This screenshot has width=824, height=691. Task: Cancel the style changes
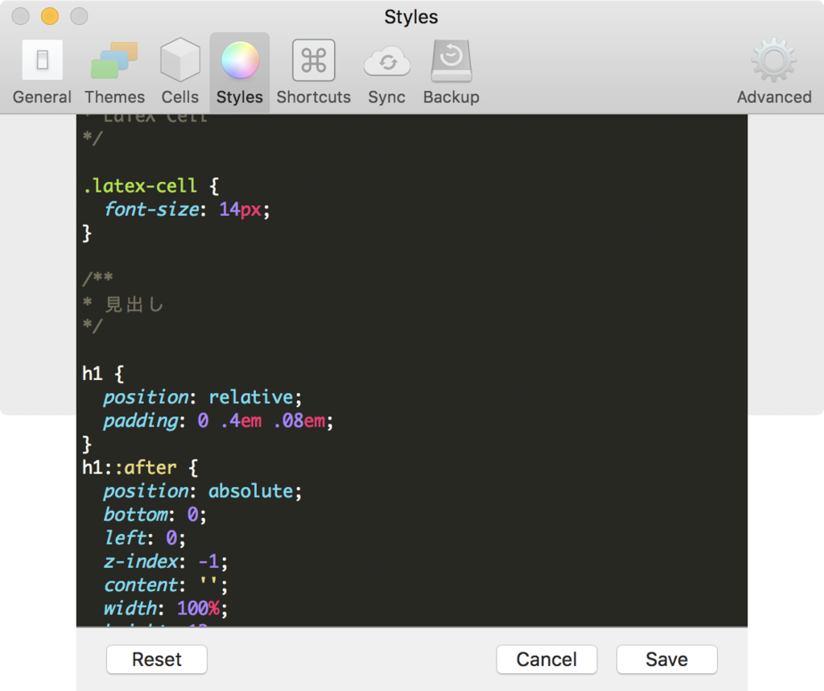(x=546, y=660)
